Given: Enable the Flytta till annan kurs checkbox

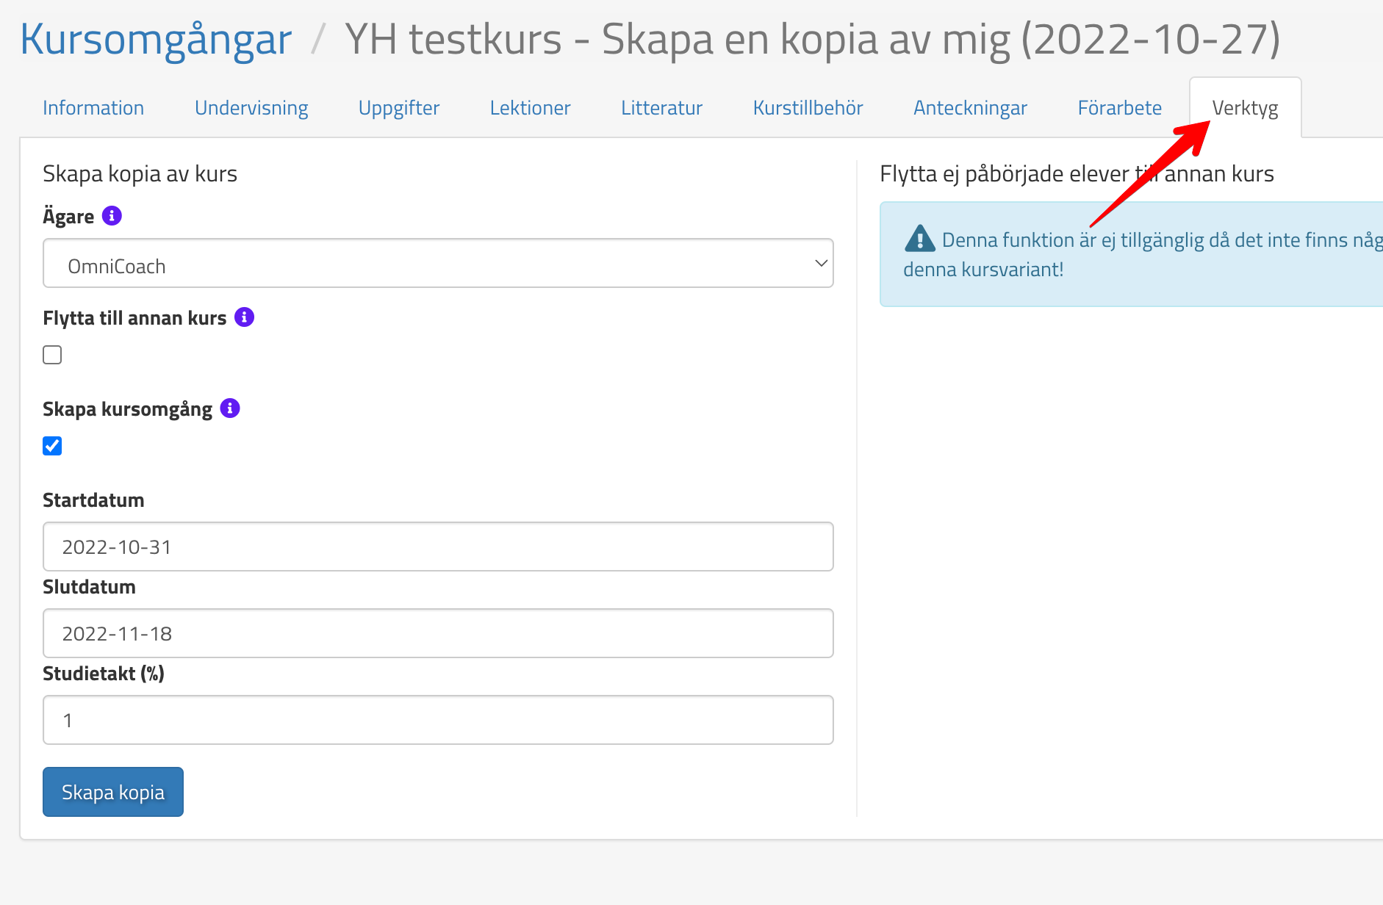Looking at the screenshot, I should click(52, 355).
